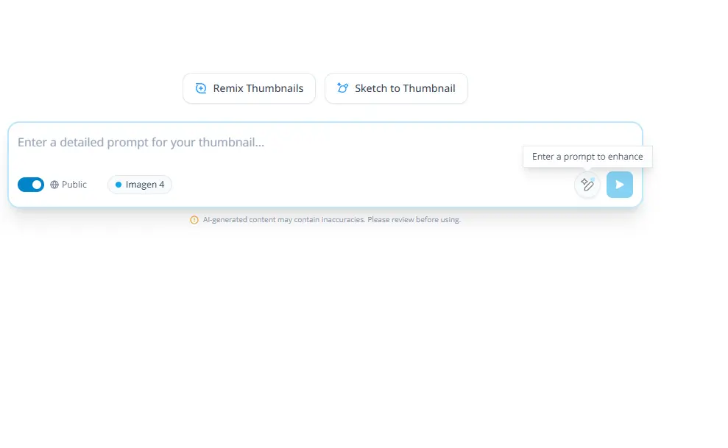Click the magic wand enhance prompt icon
Viewport: 728px width, 448px height.
pos(587,185)
